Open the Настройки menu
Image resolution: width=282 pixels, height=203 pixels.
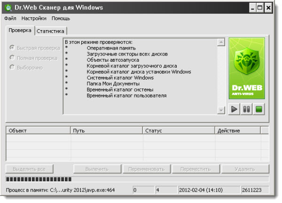pos(34,18)
